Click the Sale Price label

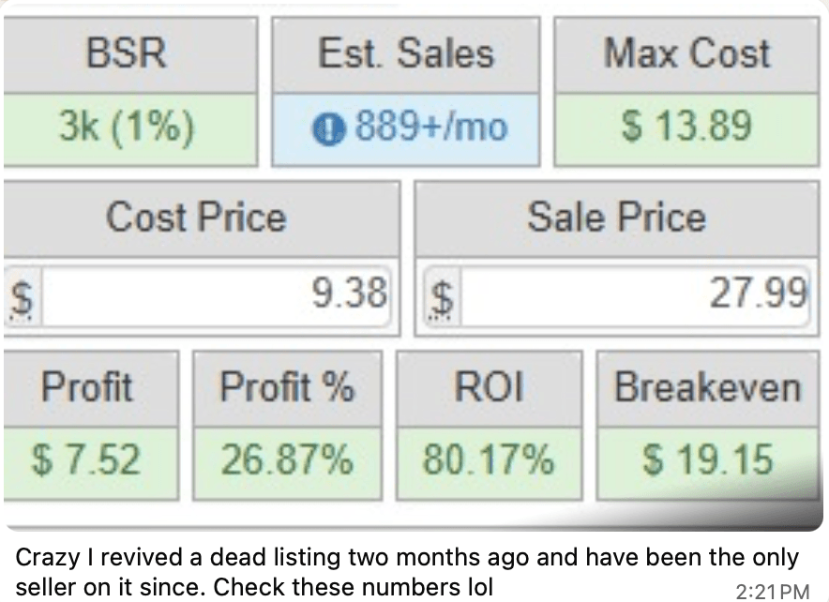pos(615,218)
